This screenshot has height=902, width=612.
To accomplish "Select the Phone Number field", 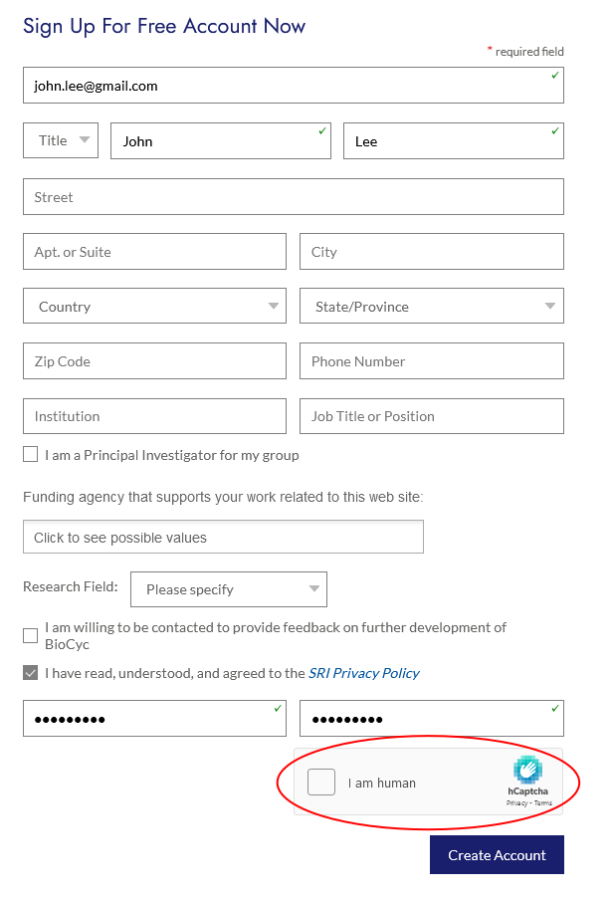I will pyautogui.click(x=431, y=361).
